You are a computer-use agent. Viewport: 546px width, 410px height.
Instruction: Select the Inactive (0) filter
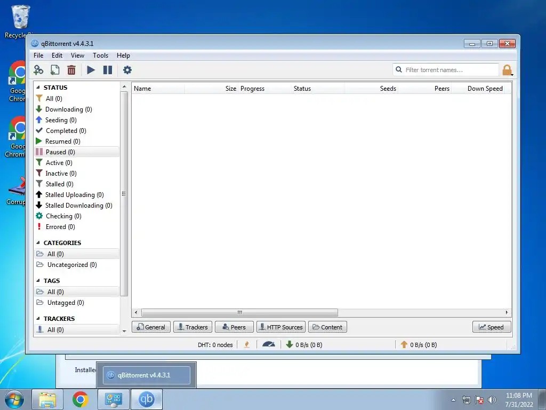click(77, 174)
